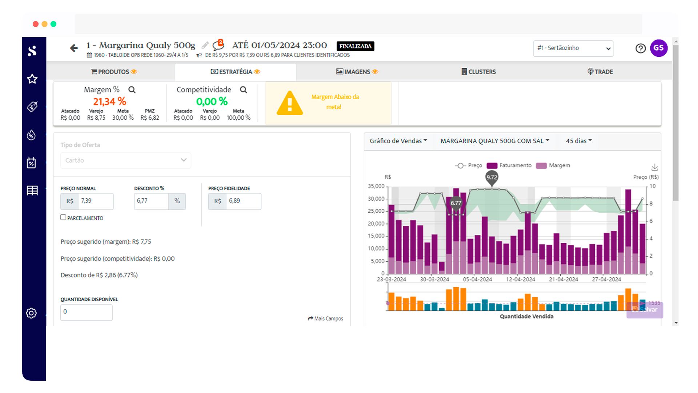This screenshot has width=698, height=393.
Task: Open the table grid icon in sidebar
Action: point(32,190)
